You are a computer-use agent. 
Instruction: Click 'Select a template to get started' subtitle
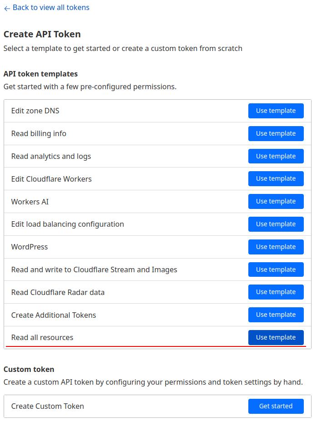[123, 48]
